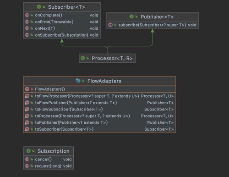Select the Publisher<T> node header

pyautogui.click(x=153, y=17)
